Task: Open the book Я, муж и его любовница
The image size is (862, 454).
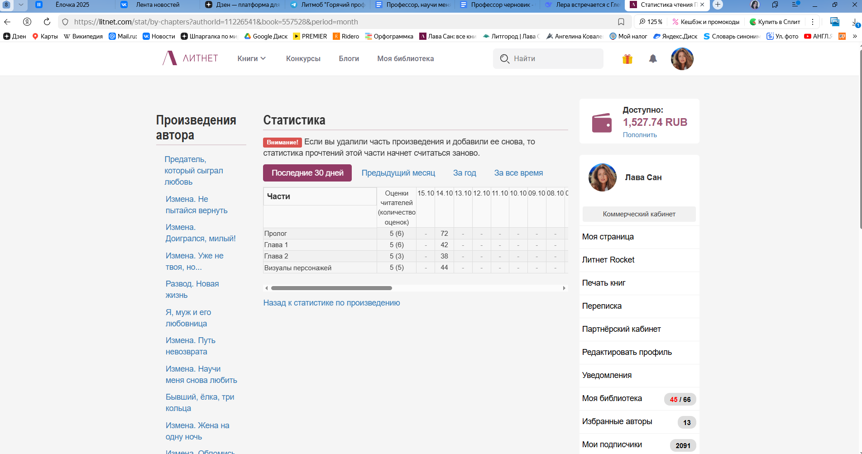Action: click(188, 318)
